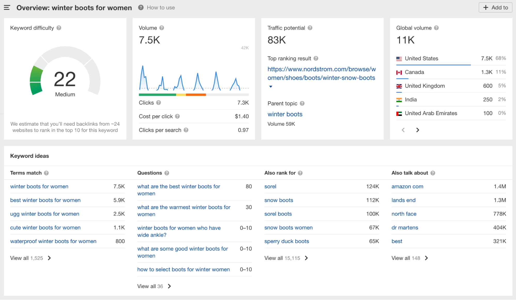Open the 'sorel' keyword link

(x=270, y=186)
